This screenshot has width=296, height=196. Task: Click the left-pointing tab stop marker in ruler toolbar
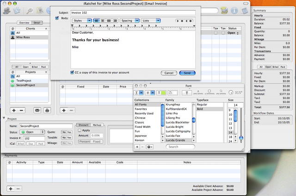pyautogui.click(x=186, y=21)
